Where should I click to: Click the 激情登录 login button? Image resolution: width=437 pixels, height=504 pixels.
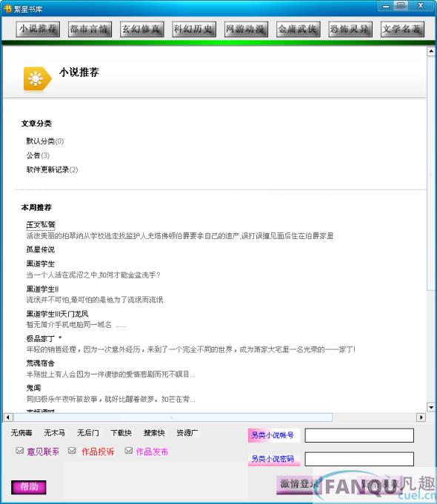click(298, 485)
